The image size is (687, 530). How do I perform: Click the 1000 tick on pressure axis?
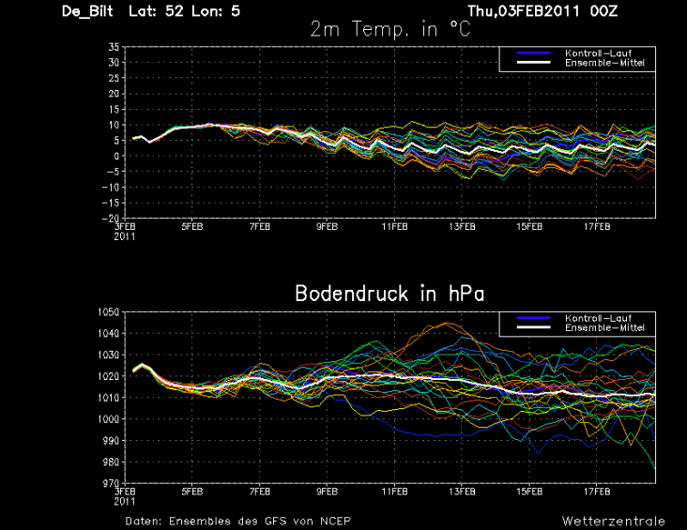(x=108, y=419)
